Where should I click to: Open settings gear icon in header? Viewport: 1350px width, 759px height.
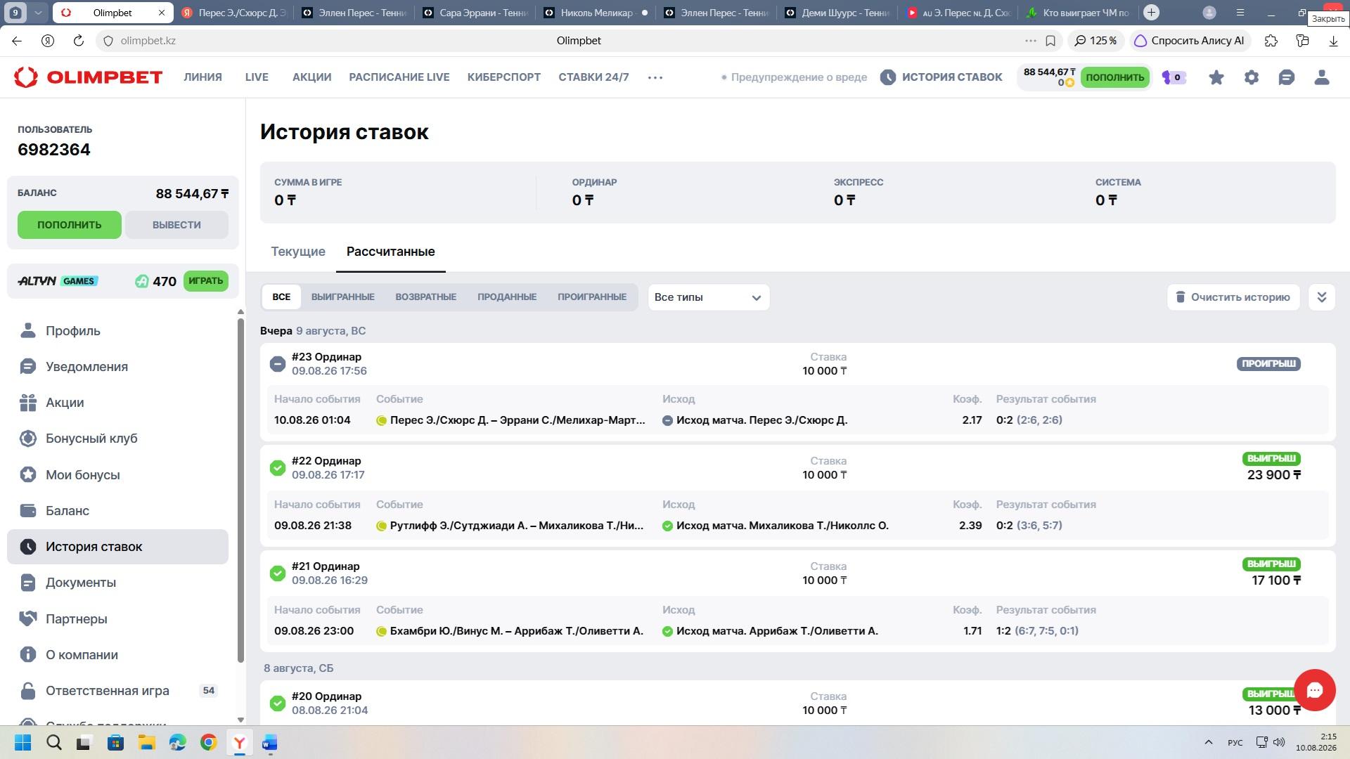point(1252,77)
